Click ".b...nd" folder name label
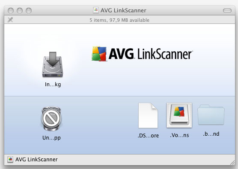238x169 pixels. [x=211, y=134]
